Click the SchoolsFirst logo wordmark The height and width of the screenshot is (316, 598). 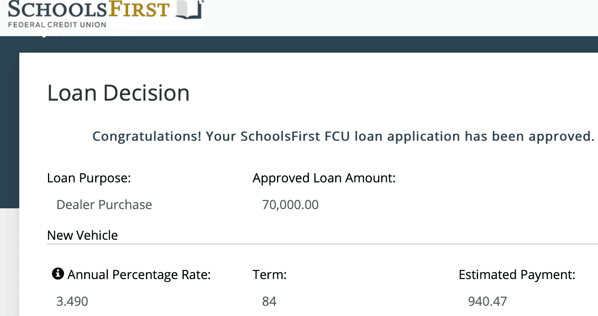89,9
